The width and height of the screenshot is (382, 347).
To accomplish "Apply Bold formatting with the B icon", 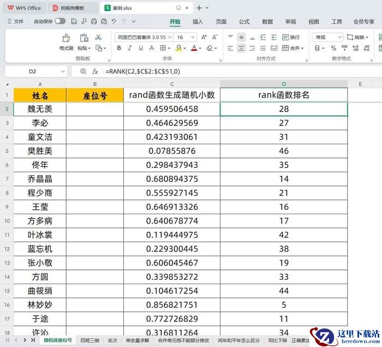I will (118, 49).
